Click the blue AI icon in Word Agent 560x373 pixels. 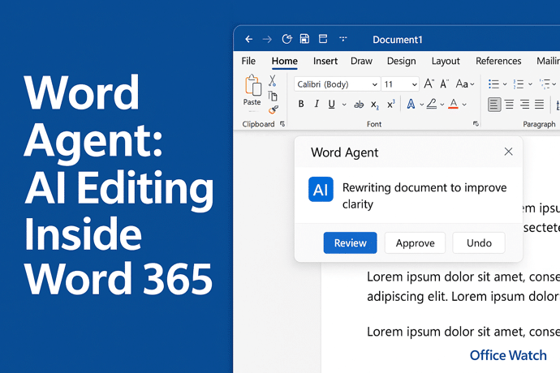[321, 189]
